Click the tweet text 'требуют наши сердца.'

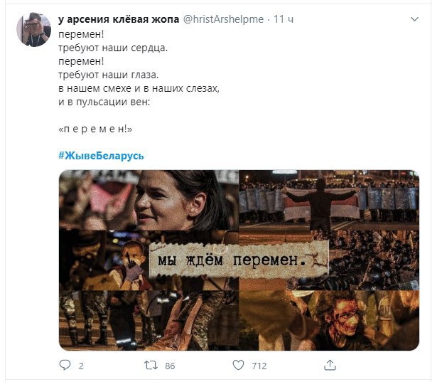(x=113, y=48)
